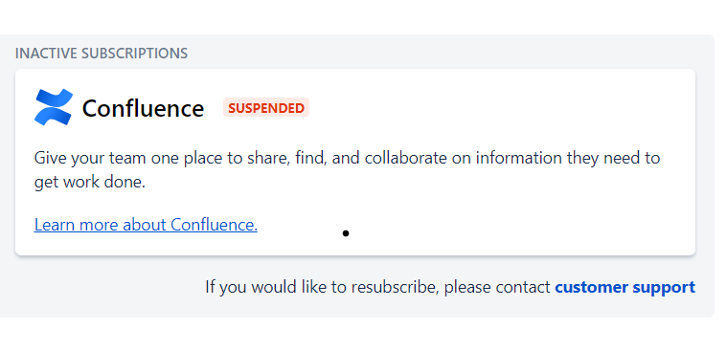Click the word INACTIVE in the heading
The height and width of the screenshot is (351, 727).
(x=46, y=54)
